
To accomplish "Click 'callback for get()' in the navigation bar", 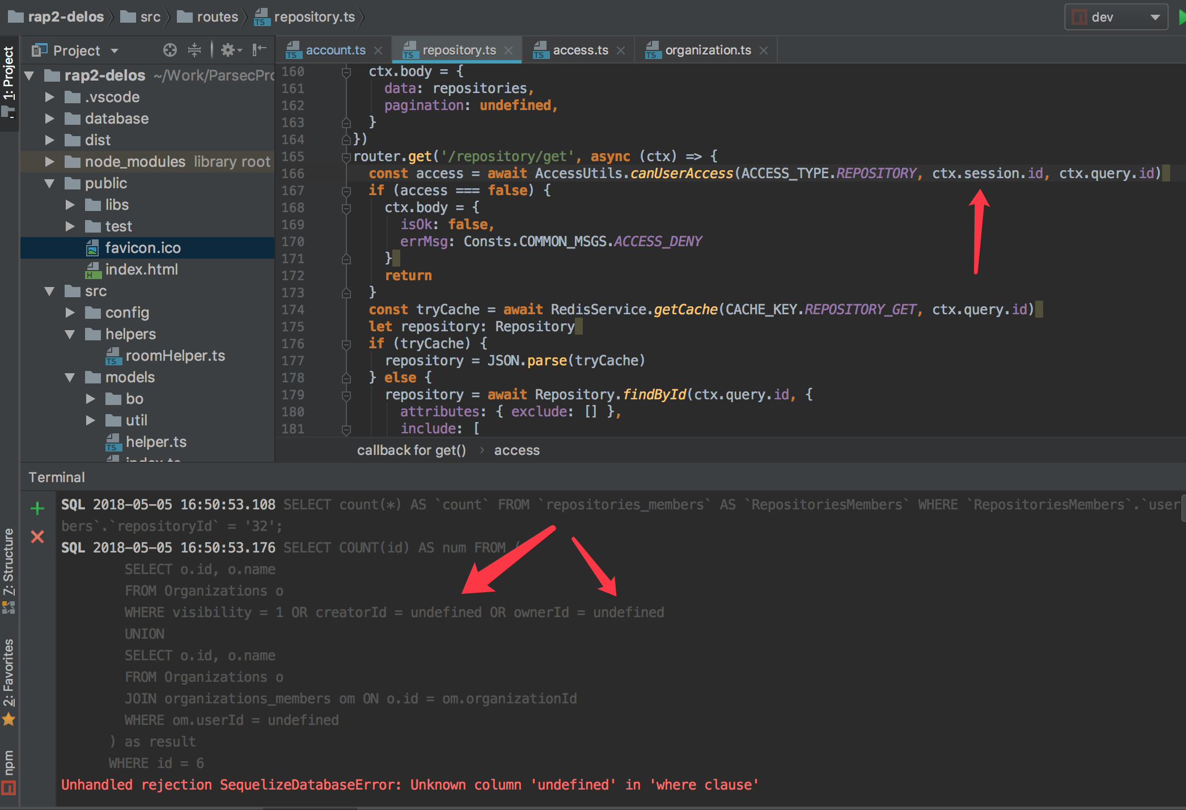I will click(x=412, y=450).
